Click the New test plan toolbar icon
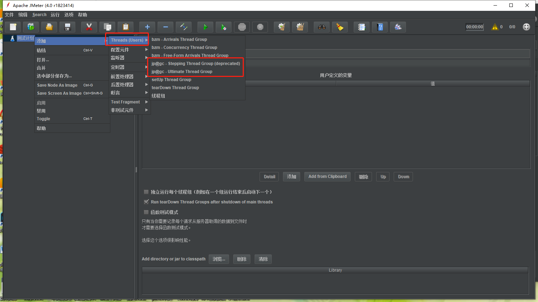Screen dimensions: 538x302 pyautogui.click(x=13, y=27)
